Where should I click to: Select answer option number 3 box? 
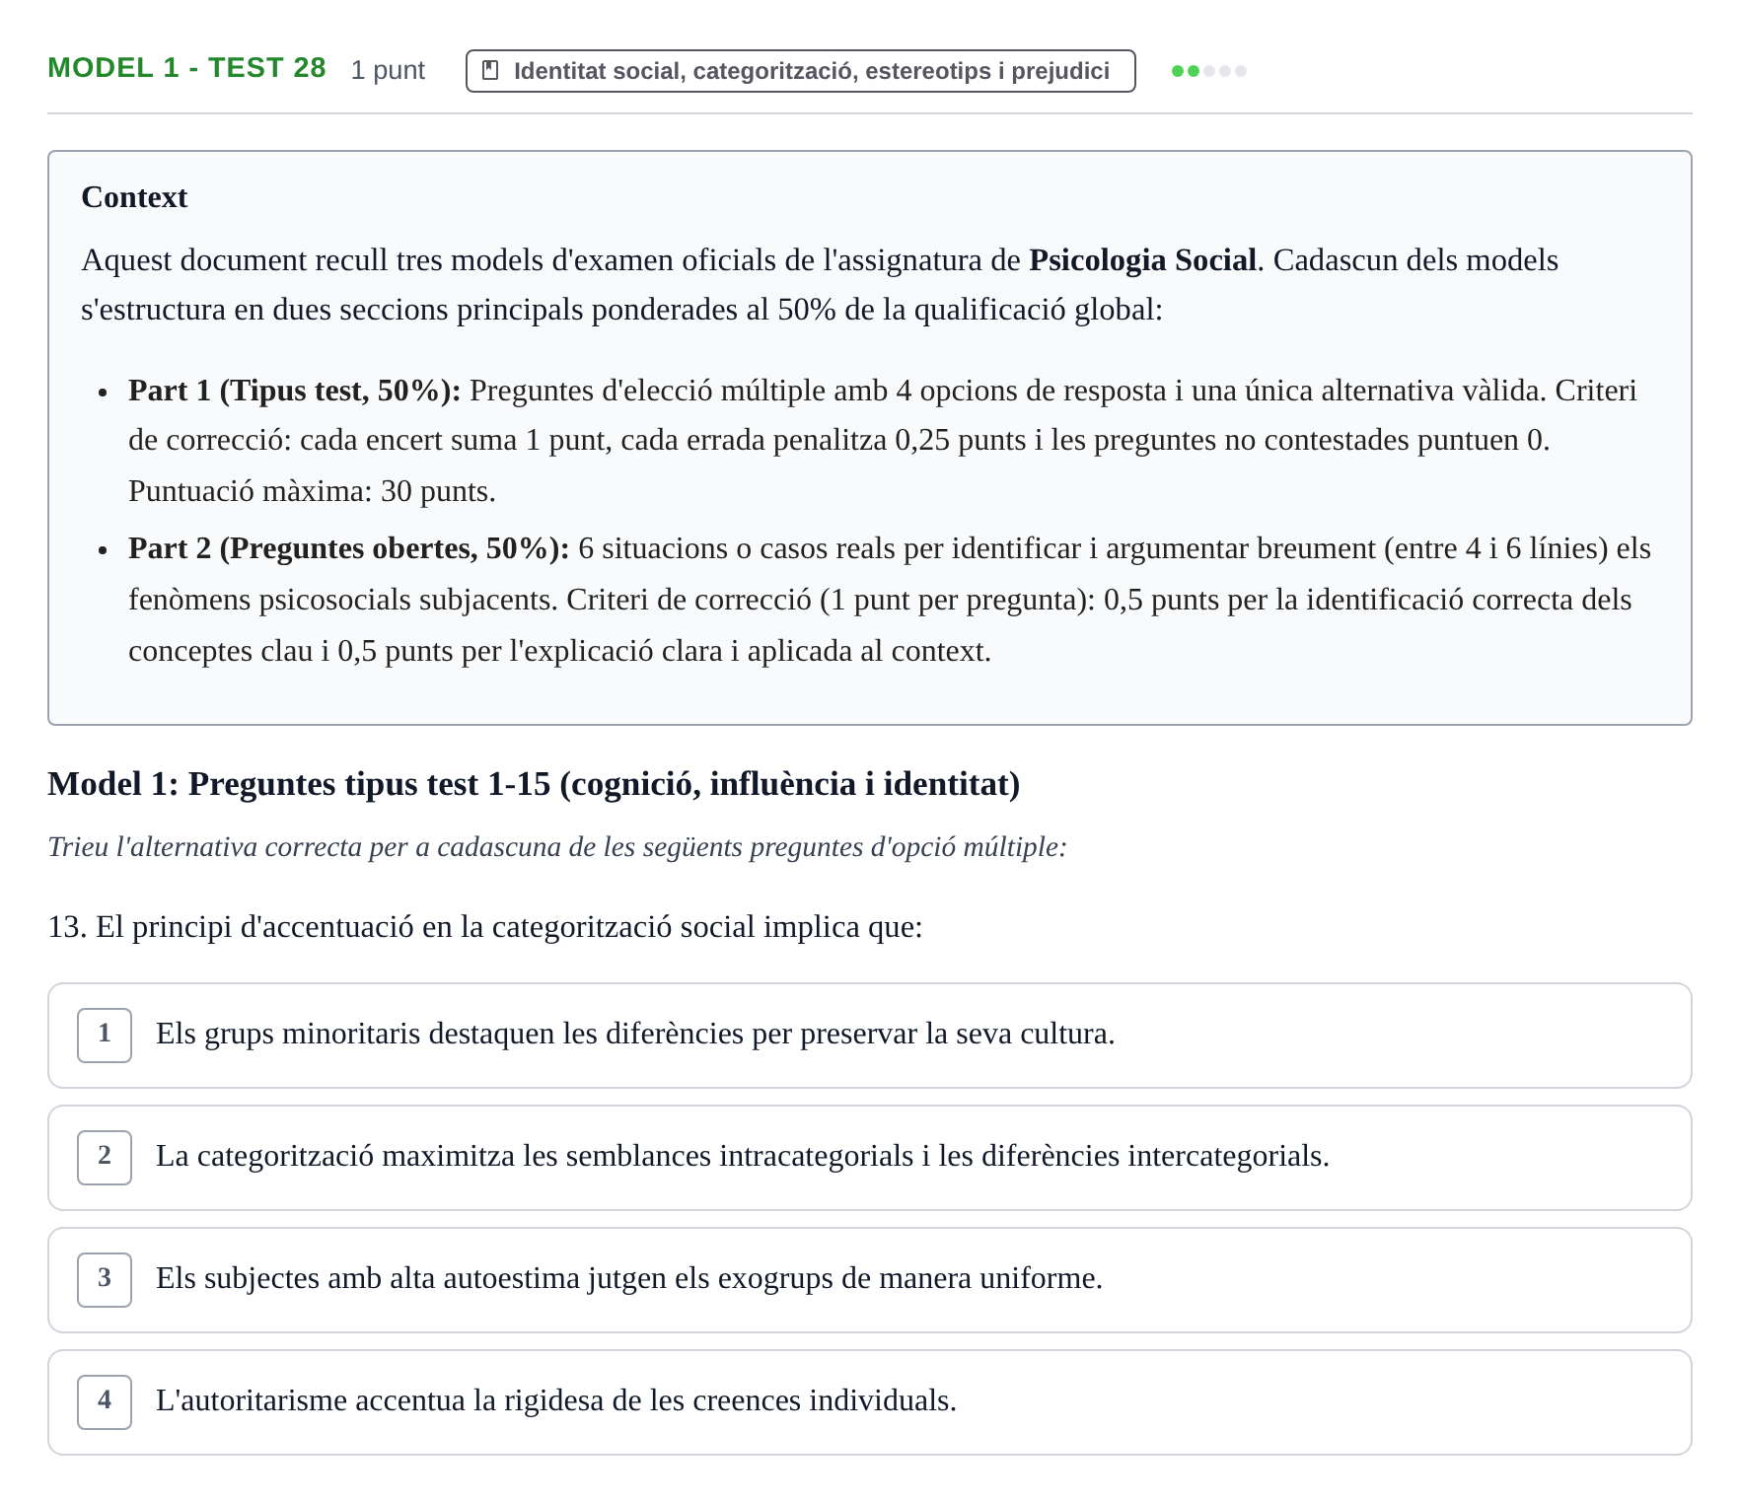(x=105, y=1279)
